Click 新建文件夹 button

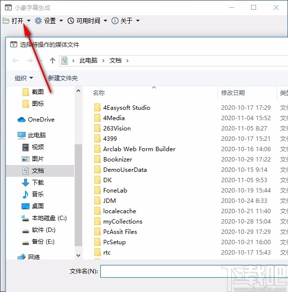[x=63, y=78]
